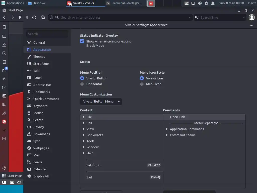Click the Rewind navigation button

20,17
